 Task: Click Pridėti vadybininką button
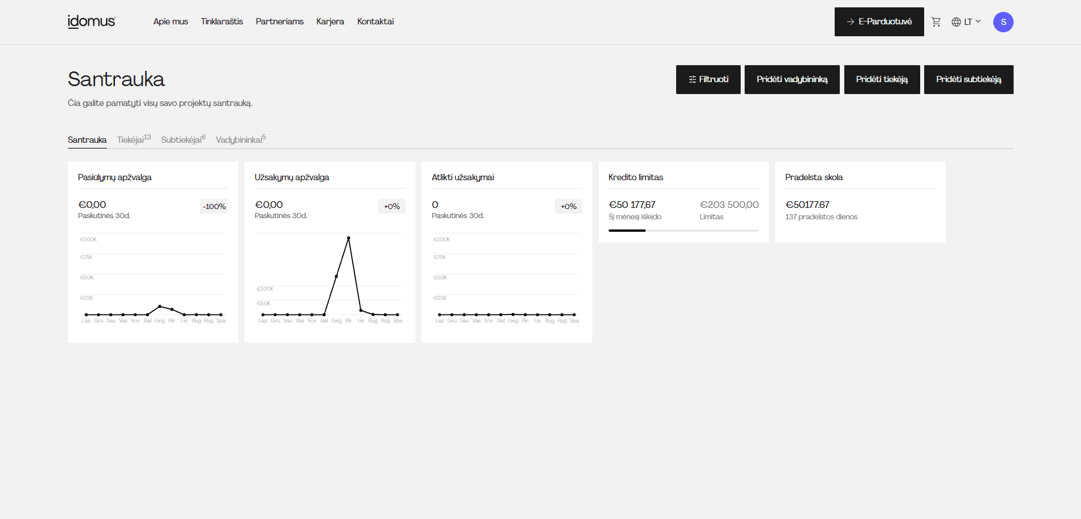(x=792, y=79)
